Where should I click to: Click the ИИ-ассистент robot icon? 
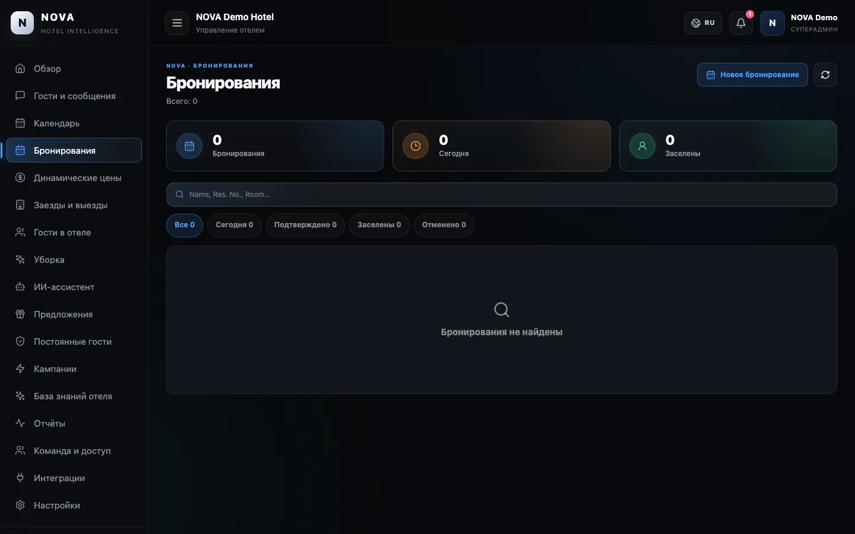[20, 287]
